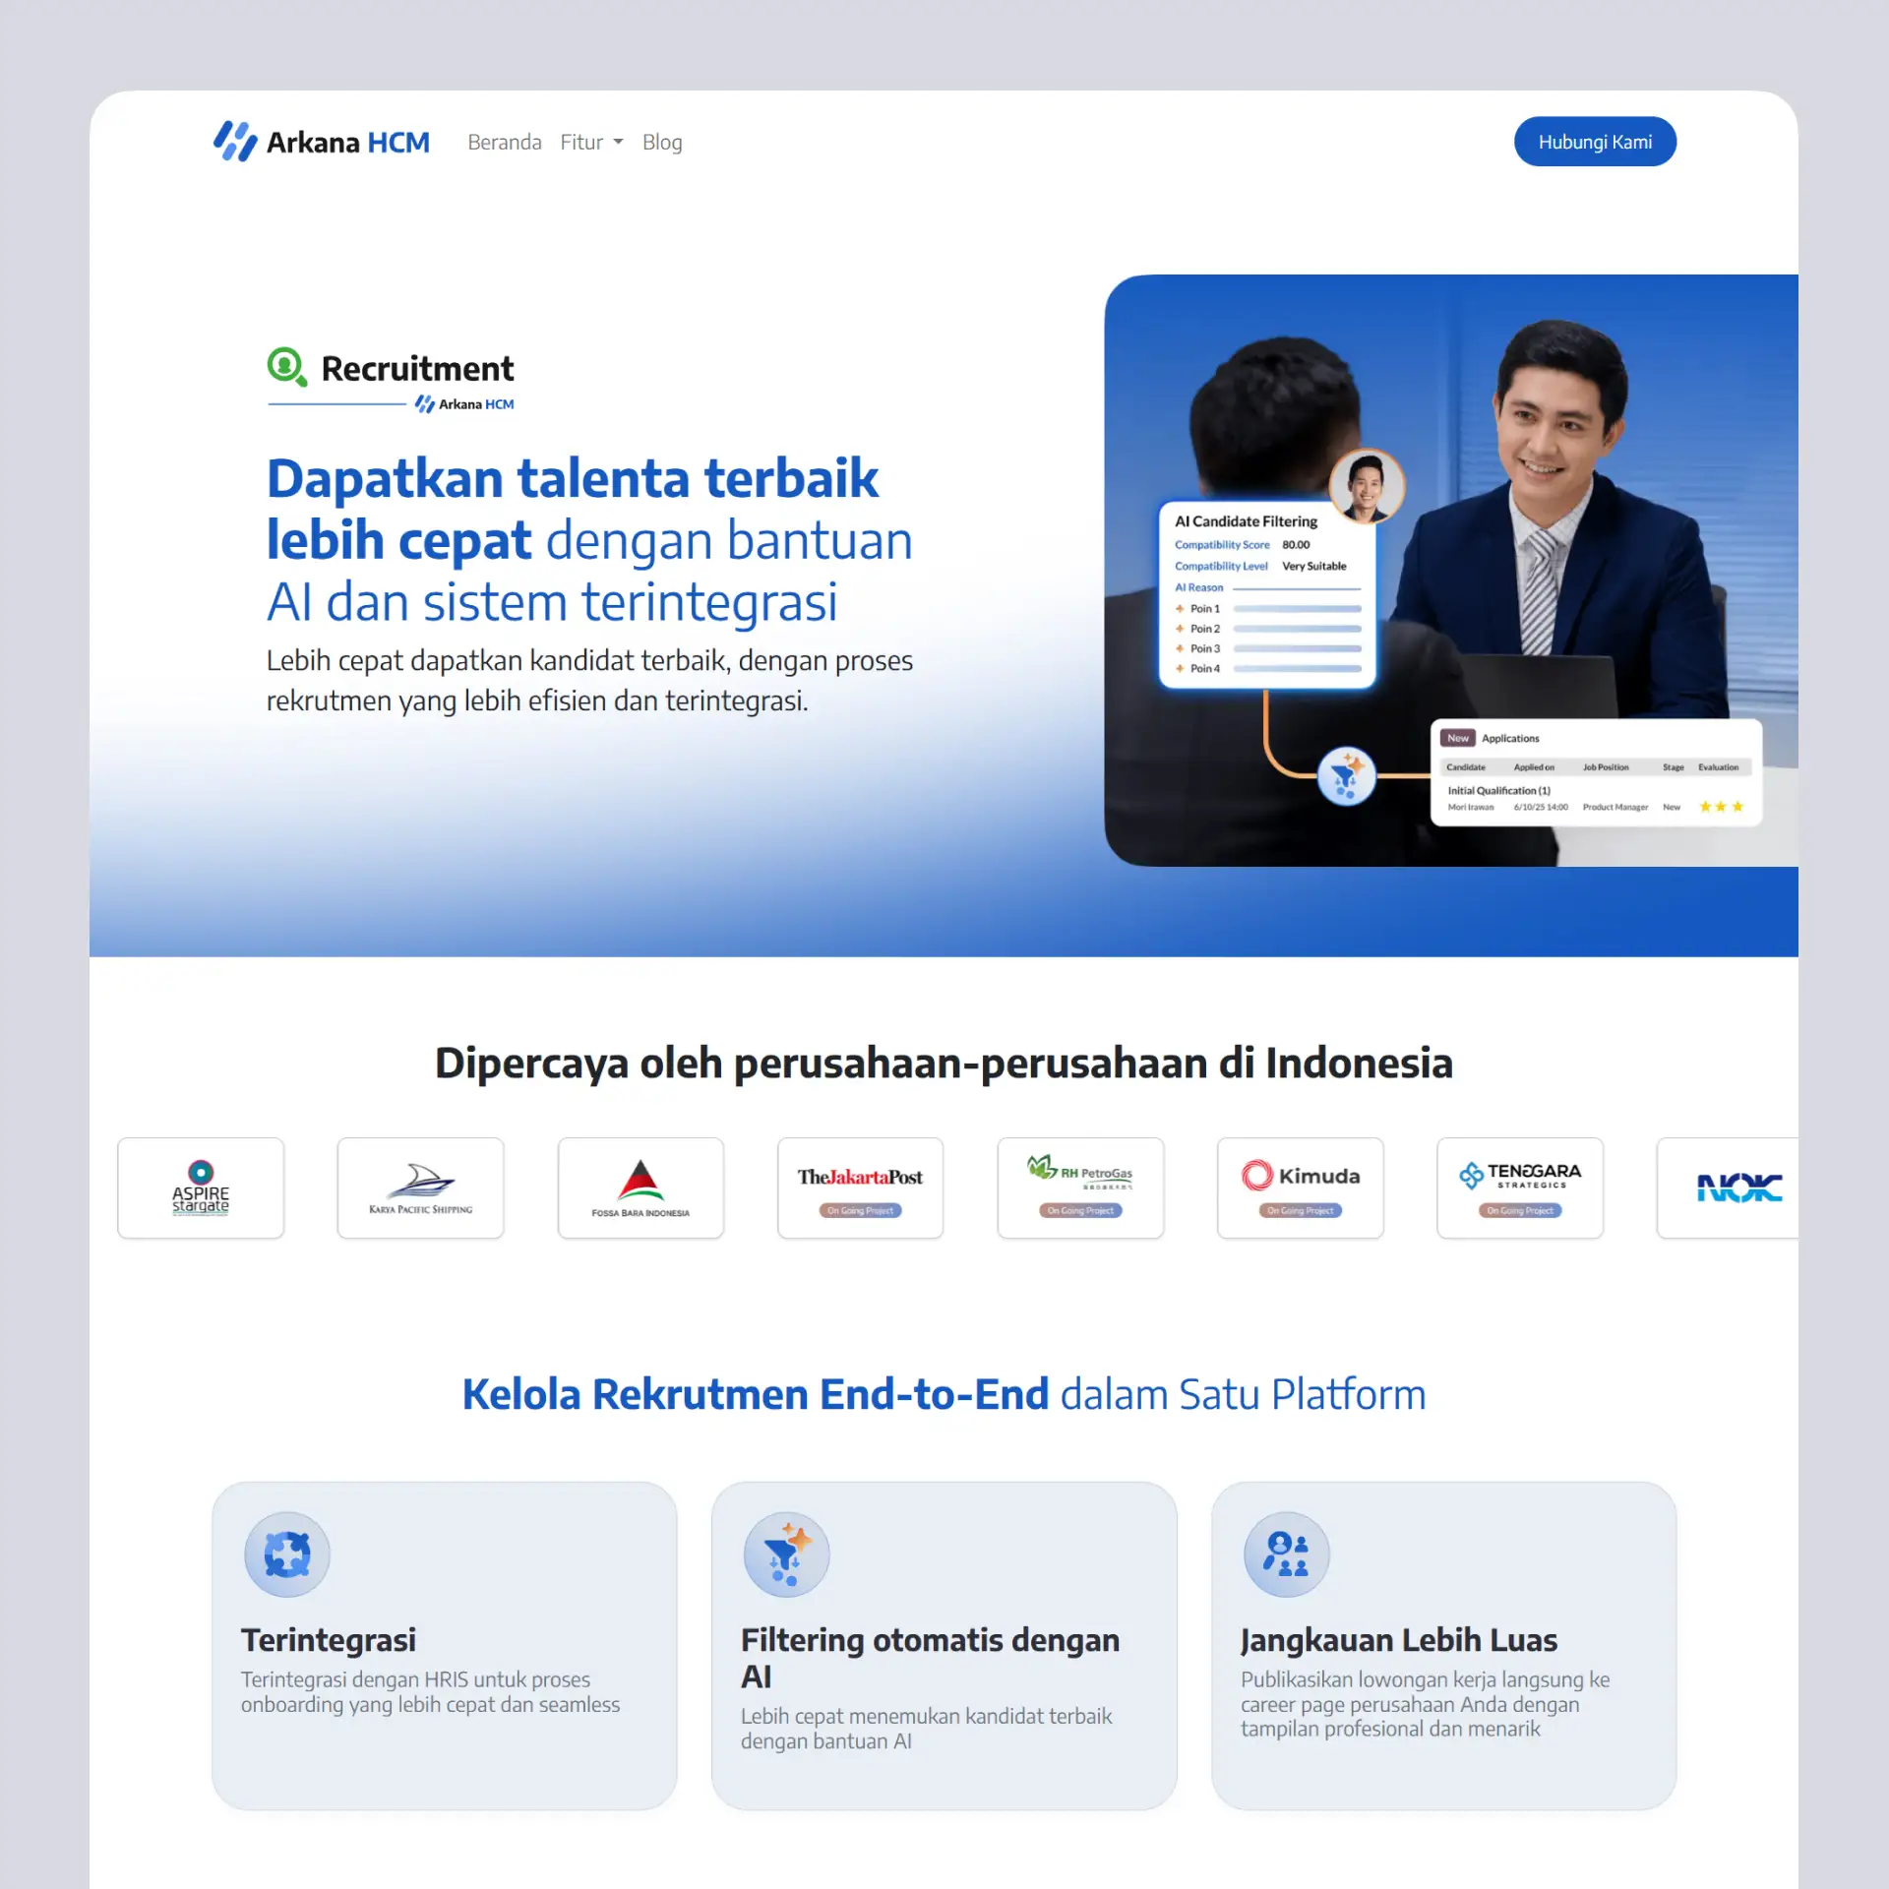
Task: Open the Blog page
Action: coord(661,142)
